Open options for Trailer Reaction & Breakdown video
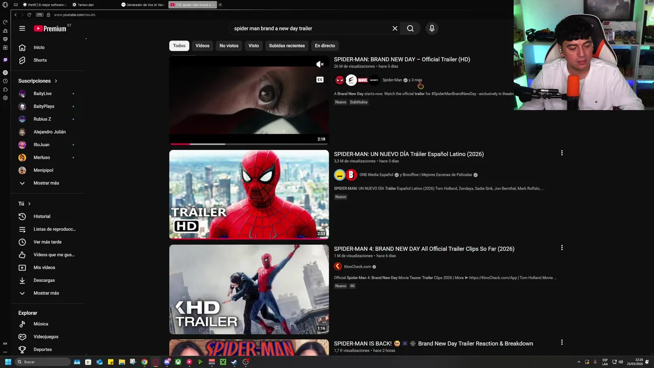The image size is (654, 368). coord(562,342)
